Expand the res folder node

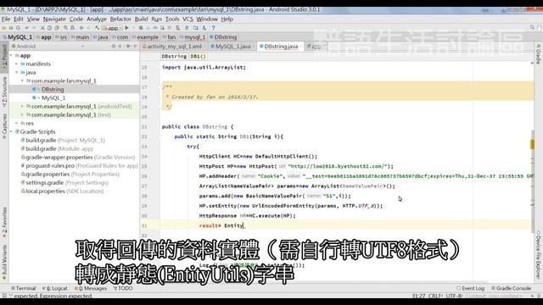[16, 123]
